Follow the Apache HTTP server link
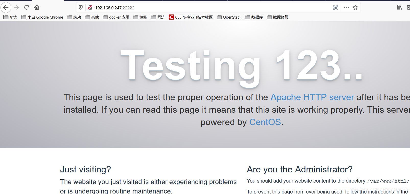The width and height of the screenshot is (410, 194). [312, 97]
